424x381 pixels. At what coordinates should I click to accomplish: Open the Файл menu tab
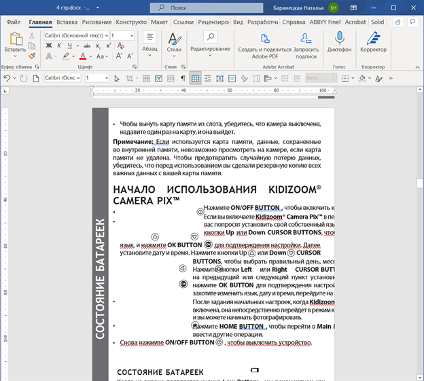pyautogui.click(x=14, y=22)
